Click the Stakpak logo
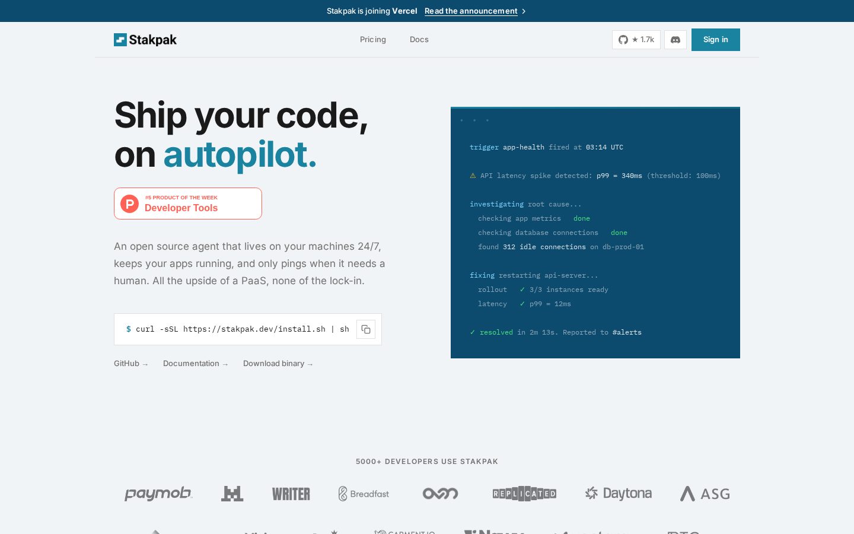The image size is (854, 534). (x=145, y=40)
